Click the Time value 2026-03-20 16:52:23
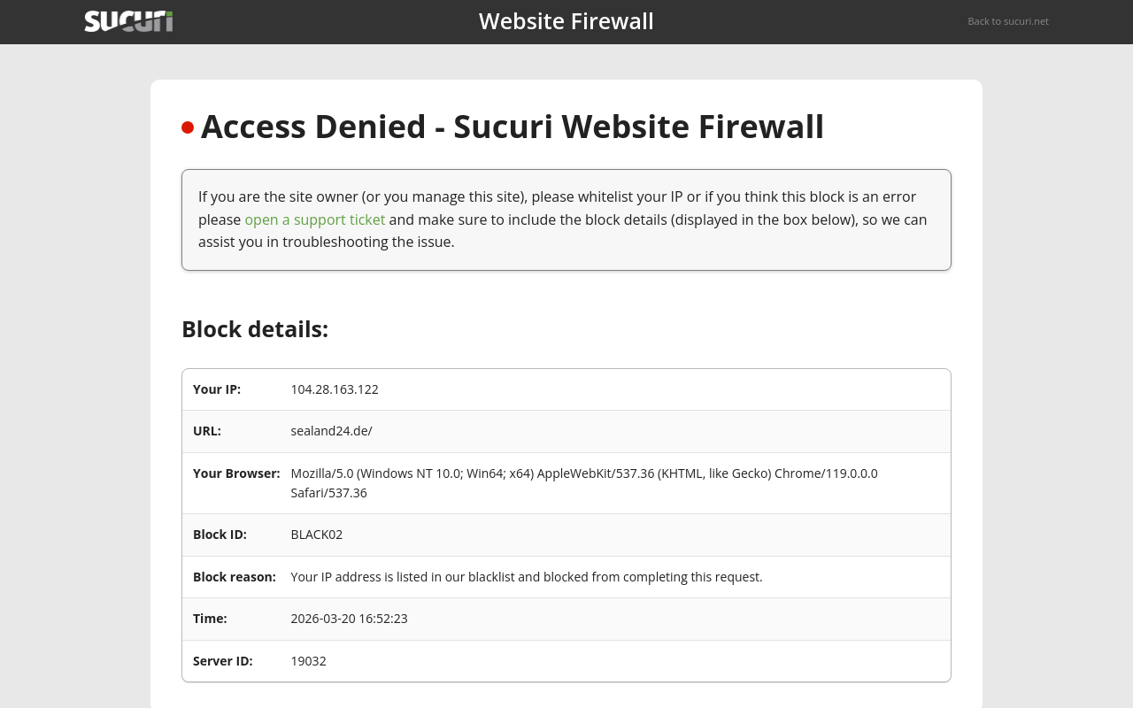 click(349, 619)
